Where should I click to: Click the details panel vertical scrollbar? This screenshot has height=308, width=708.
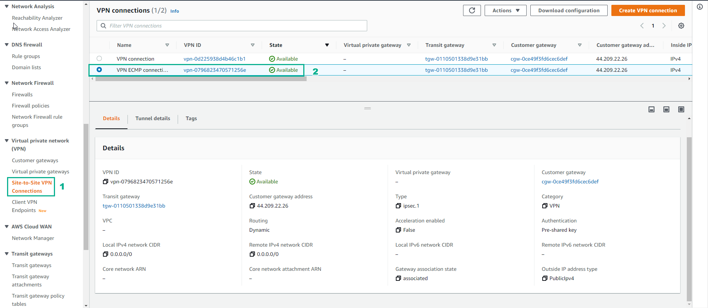pyautogui.click(x=689, y=219)
